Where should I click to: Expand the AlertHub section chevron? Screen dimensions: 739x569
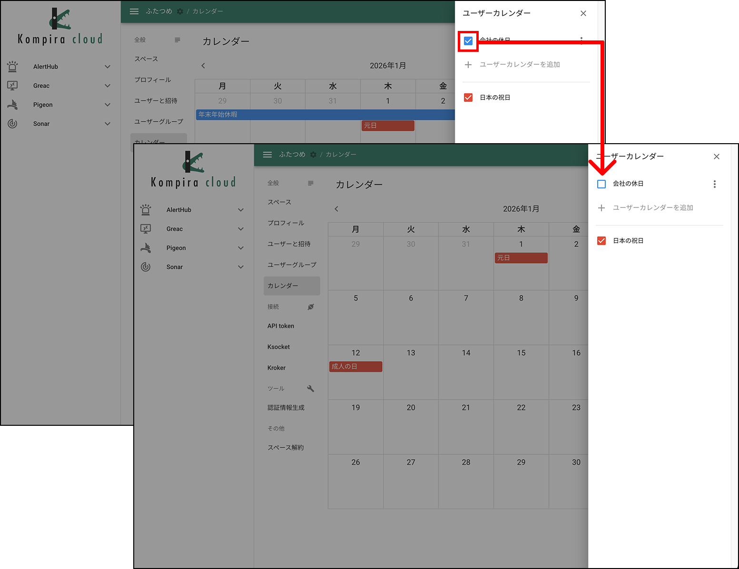pyautogui.click(x=241, y=210)
